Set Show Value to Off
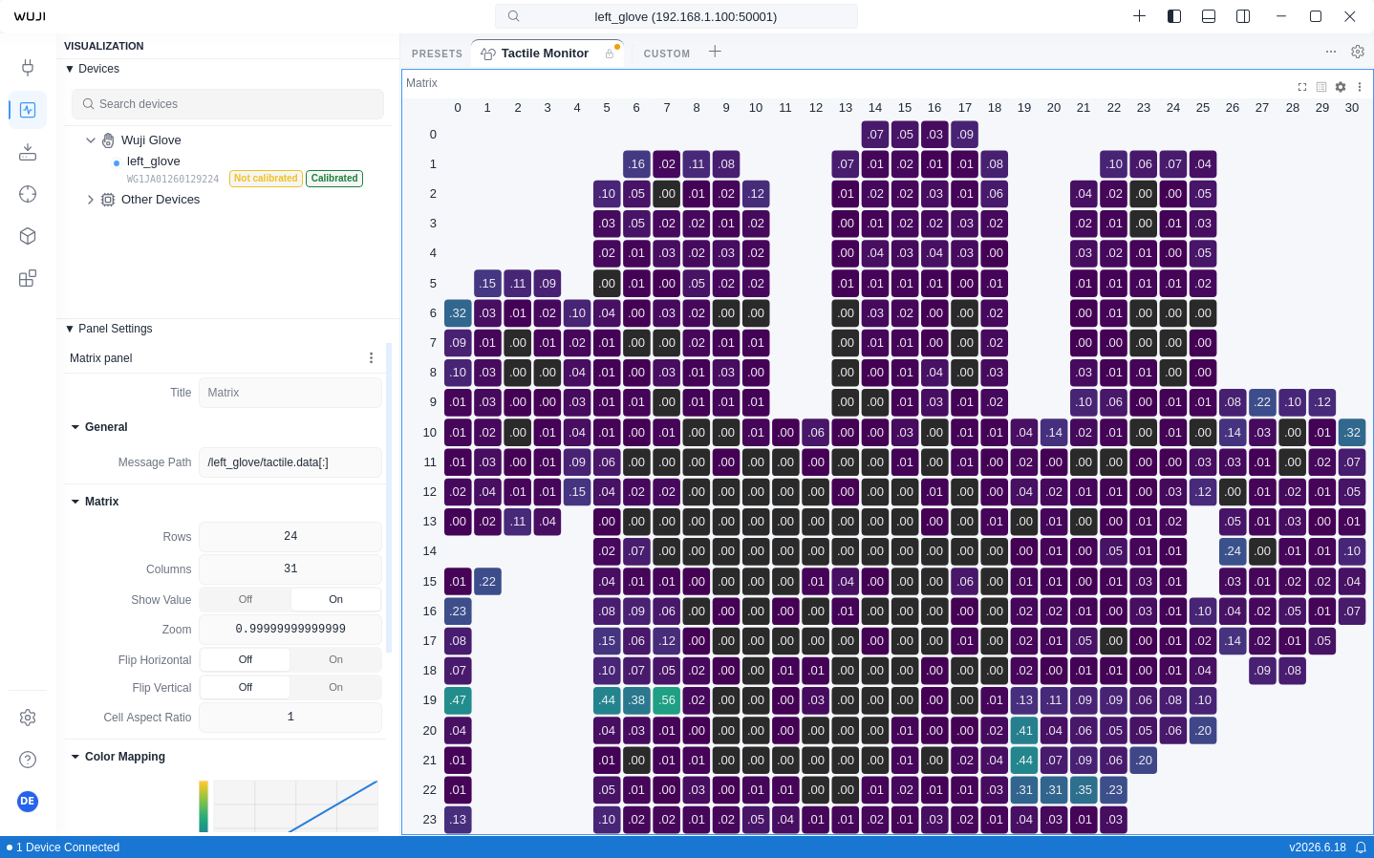Screen dimensions: 1374x858 [246, 600]
